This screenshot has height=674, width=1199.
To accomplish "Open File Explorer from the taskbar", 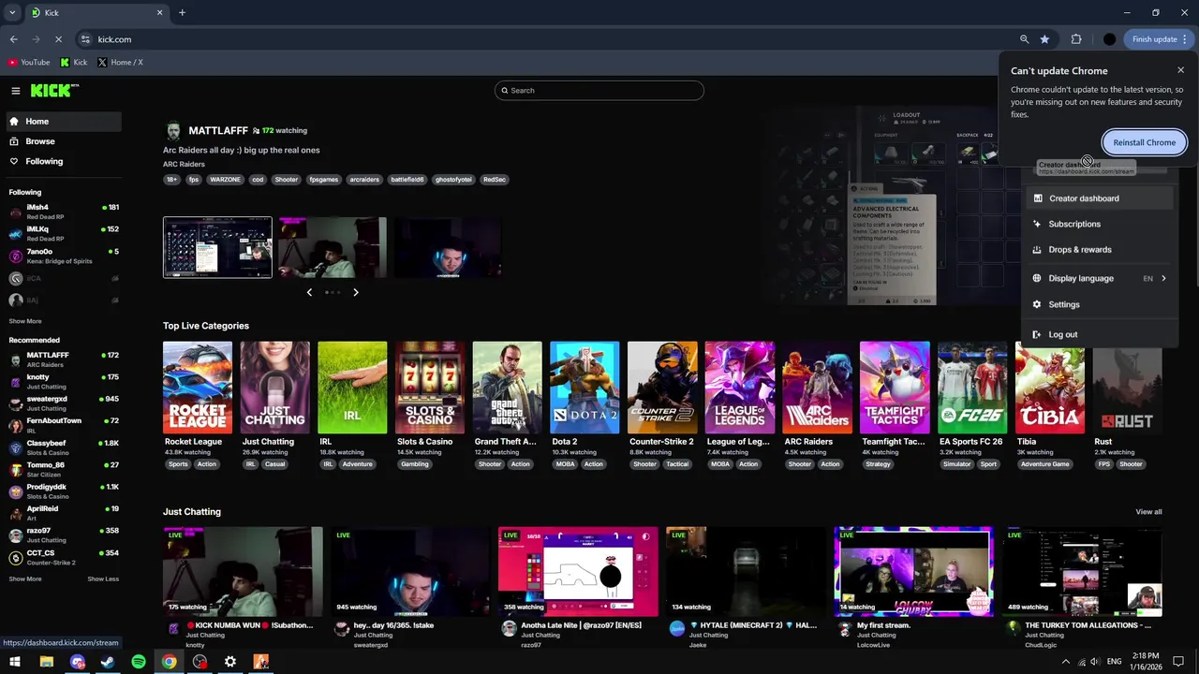I will tap(46, 662).
